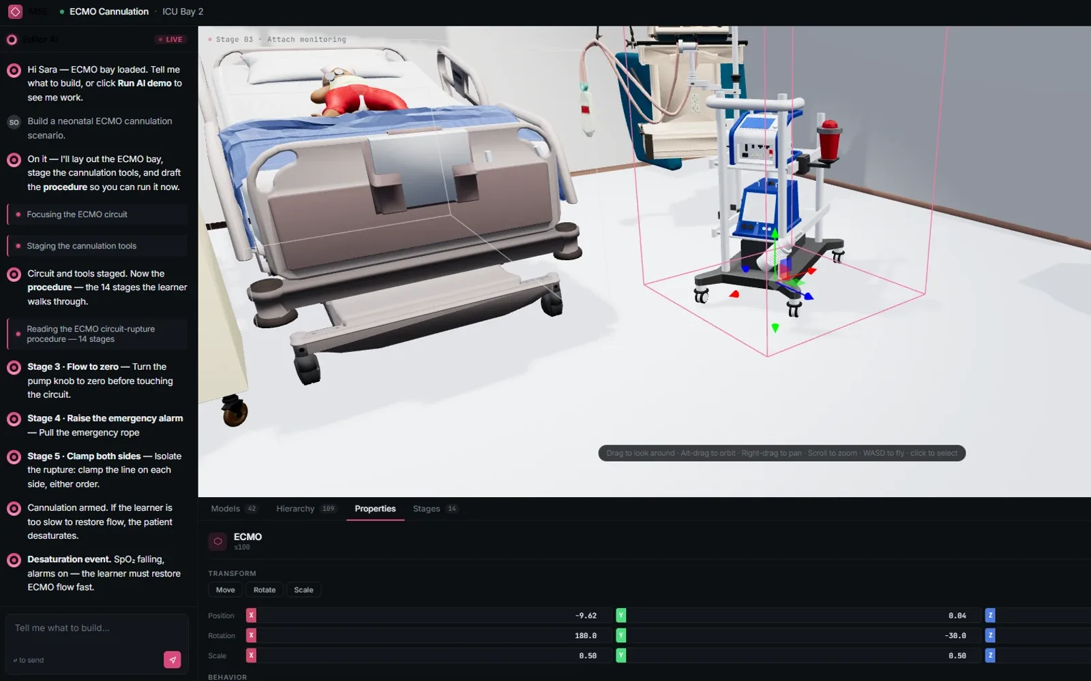Viewport: 1091px width, 681px height.
Task: Click the green up arrow gizmo handle
Action: [x=775, y=234]
